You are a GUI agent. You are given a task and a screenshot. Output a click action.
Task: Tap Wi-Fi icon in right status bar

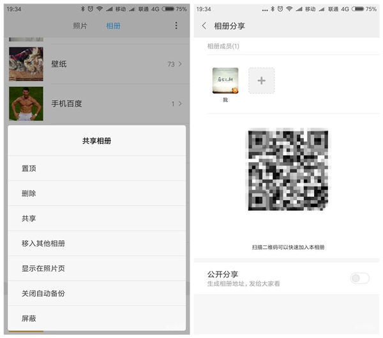coord(289,9)
